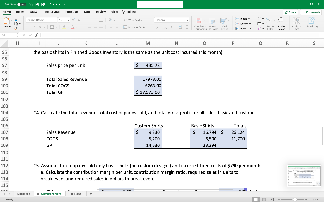Image resolution: width=324 pixels, height=202 pixels.
Task: Open the Format cells menu button
Action: (x=244, y=29)
